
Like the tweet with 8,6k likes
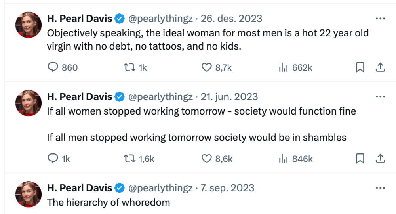217,159
